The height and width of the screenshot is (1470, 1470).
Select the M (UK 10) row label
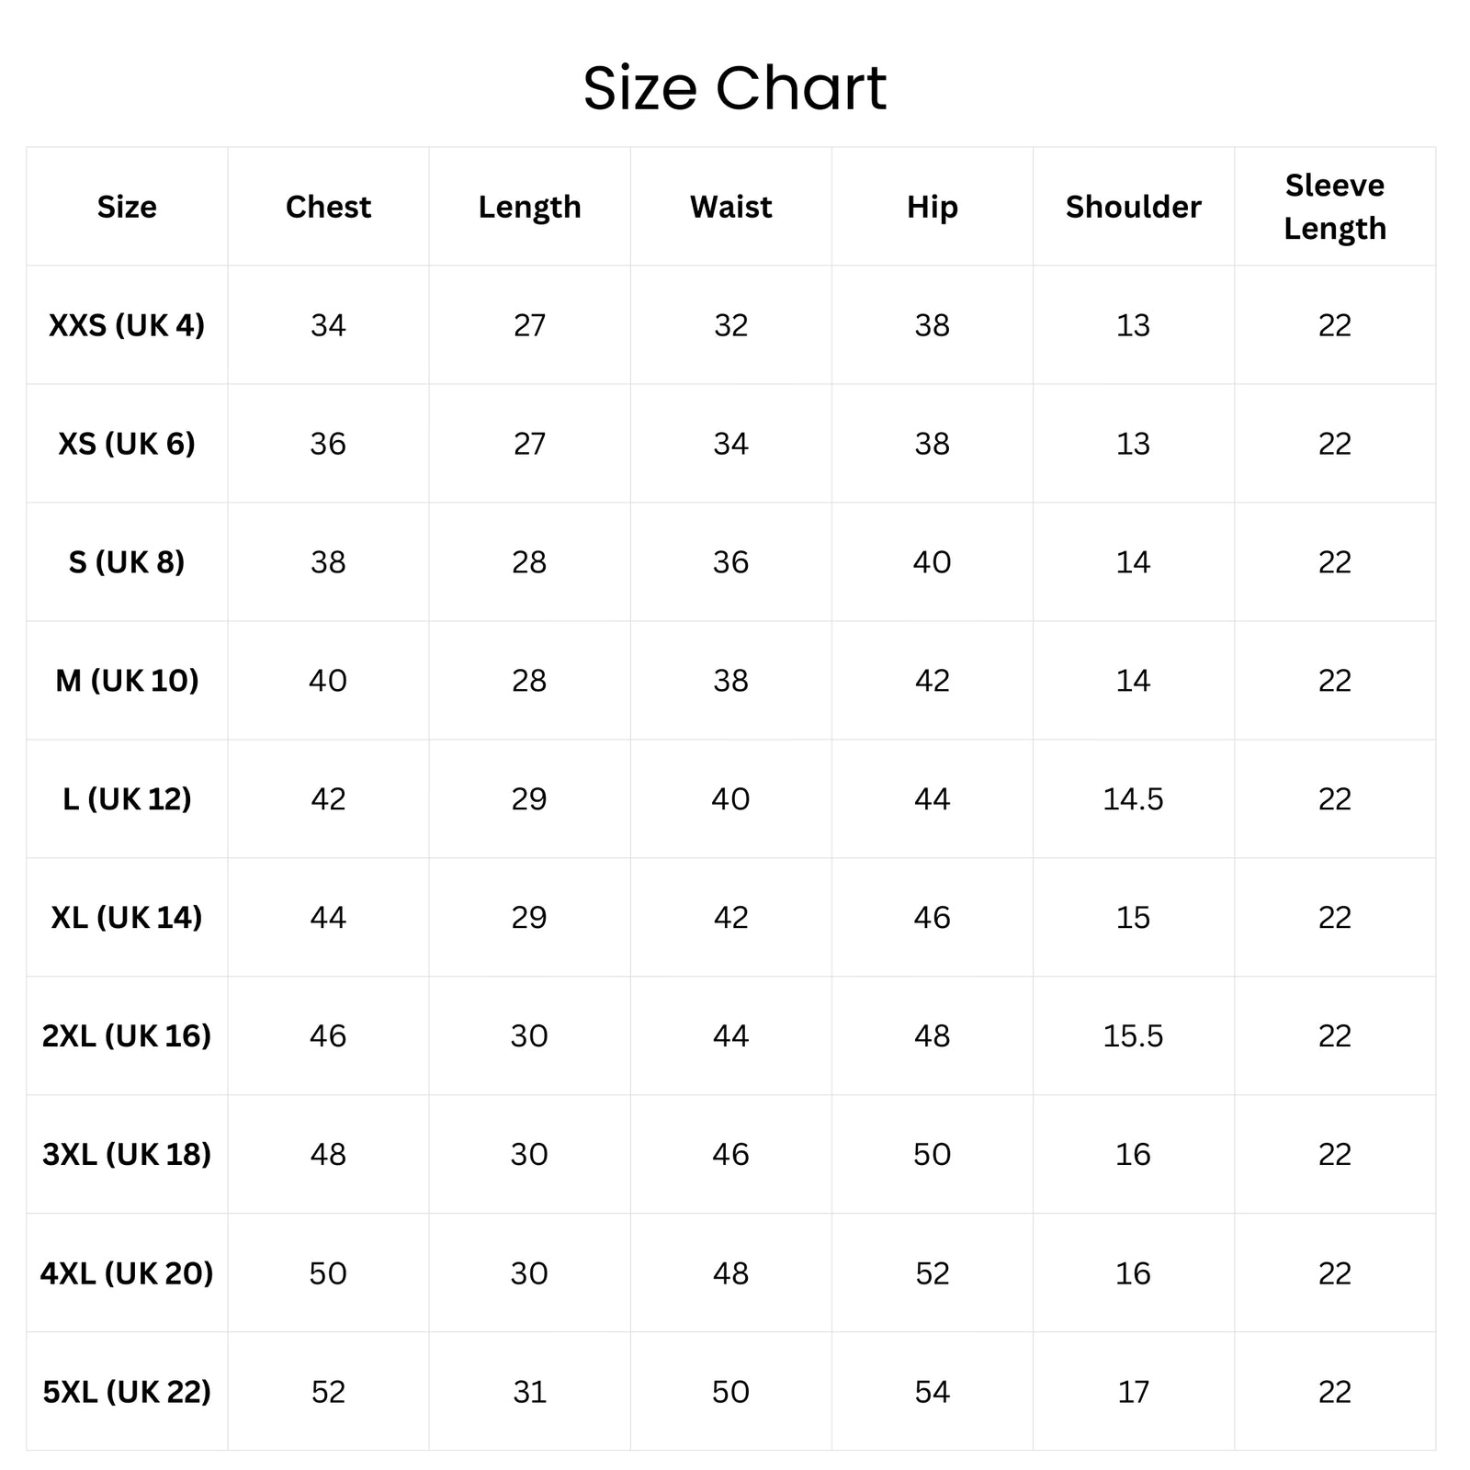[x=127, y=681]
